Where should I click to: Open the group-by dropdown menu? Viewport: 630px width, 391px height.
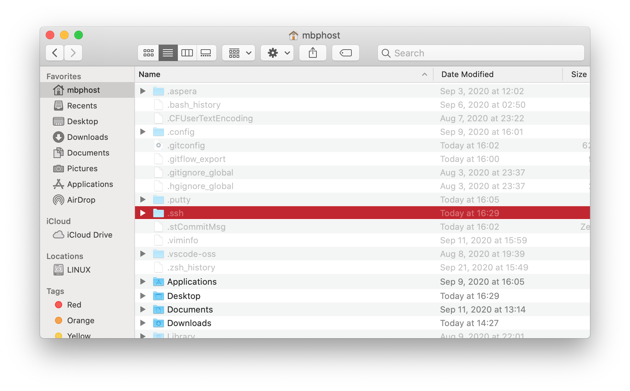239,53
